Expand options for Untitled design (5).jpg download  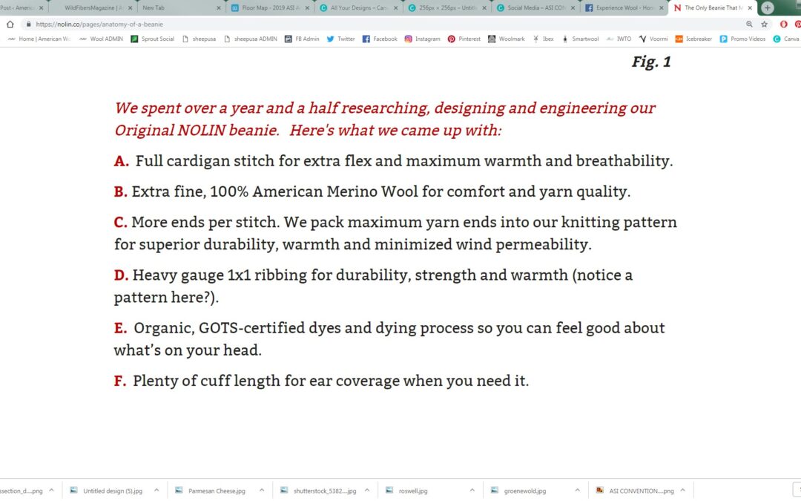tap(156, 491)
